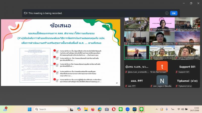This screenshot has height=113, width=202.
Task: Open File Explorer in taskbar
Action: click(x=86, y=109)
